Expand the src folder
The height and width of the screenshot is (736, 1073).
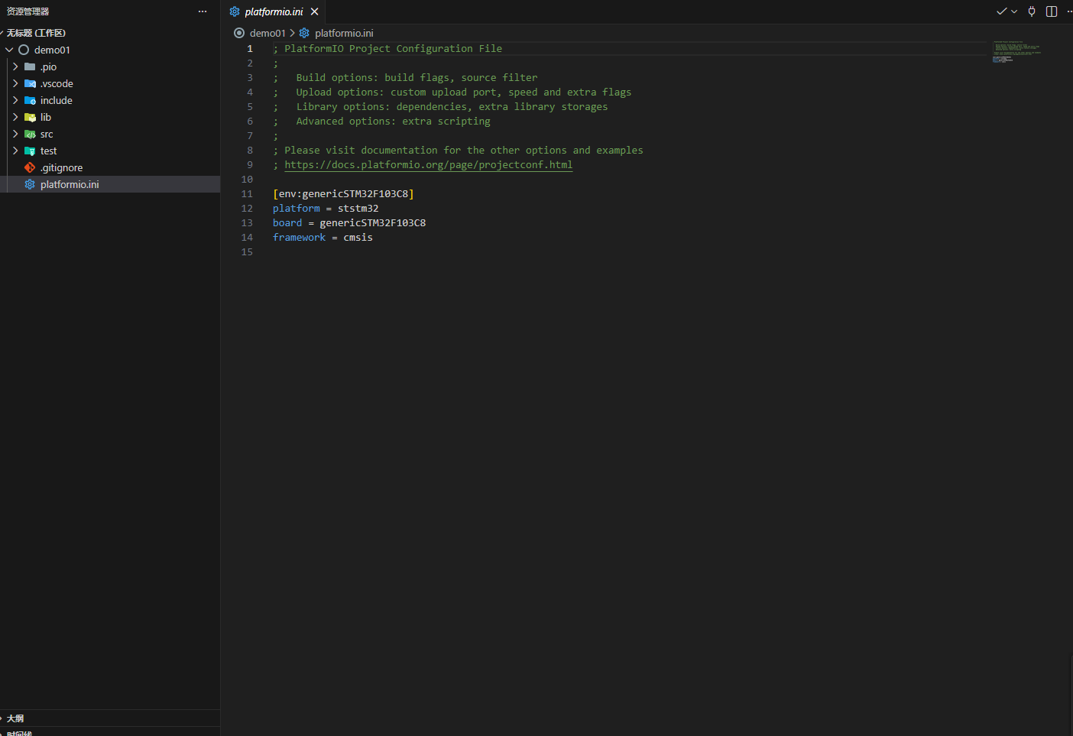(x=15, y=134)
